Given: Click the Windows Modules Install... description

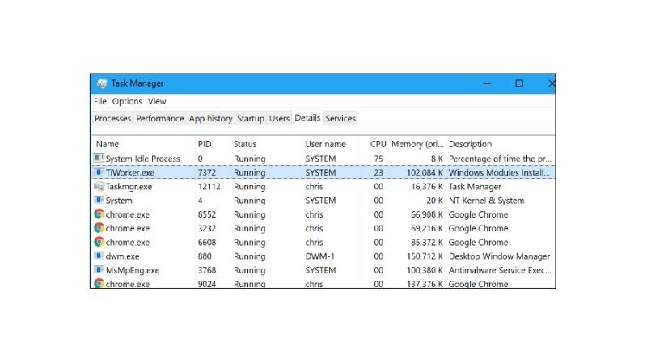Looking at the screenshot, I should coord(499,172).
